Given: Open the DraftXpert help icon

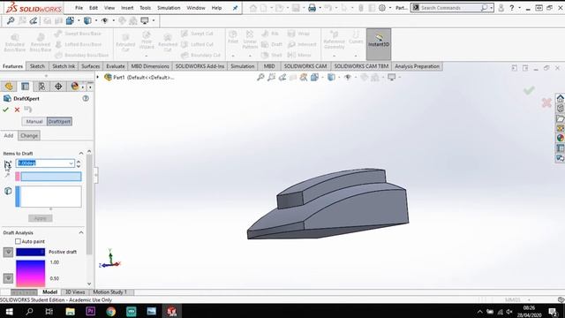Looking at the screenshot, I should (86, 98).
